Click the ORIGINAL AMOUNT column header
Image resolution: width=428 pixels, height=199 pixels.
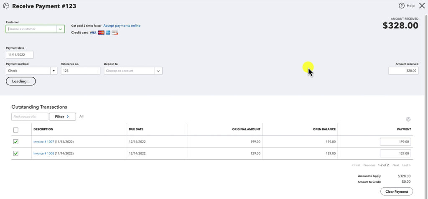[x=246, y=129]
